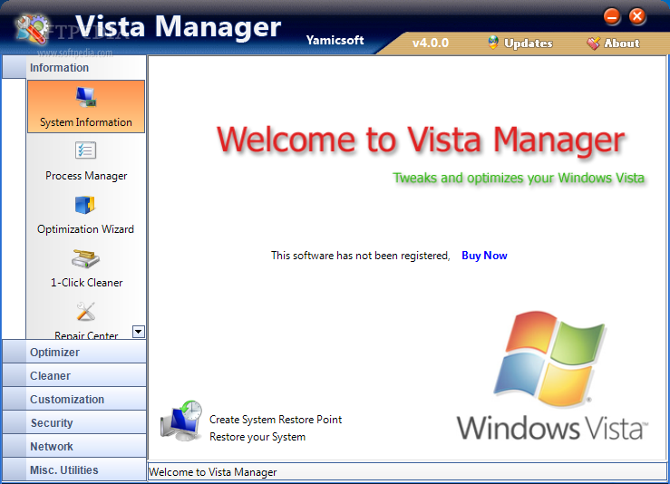
Task: Open the Cleaner section
Action: click(74, 375)
